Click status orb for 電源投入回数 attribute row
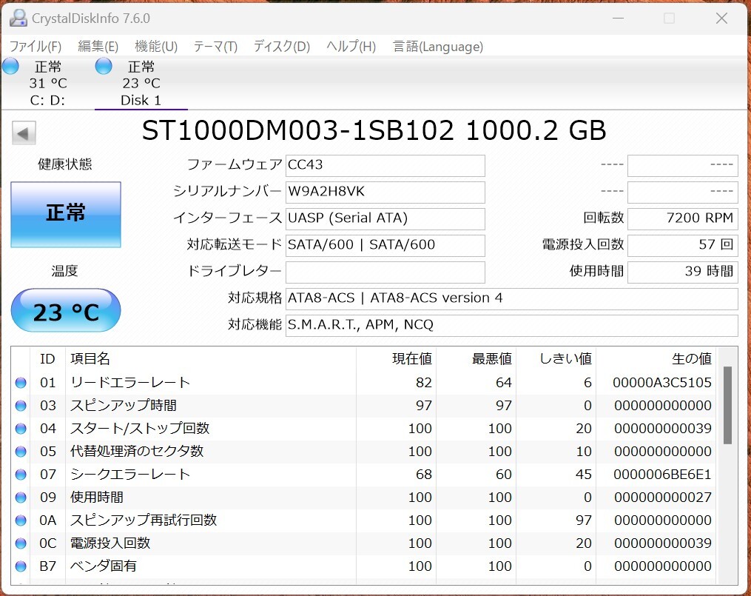 [x=21, y=543]
